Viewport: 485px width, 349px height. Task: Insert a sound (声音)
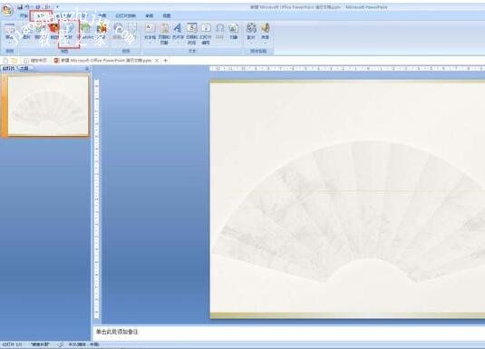click(x=265, y=31)
